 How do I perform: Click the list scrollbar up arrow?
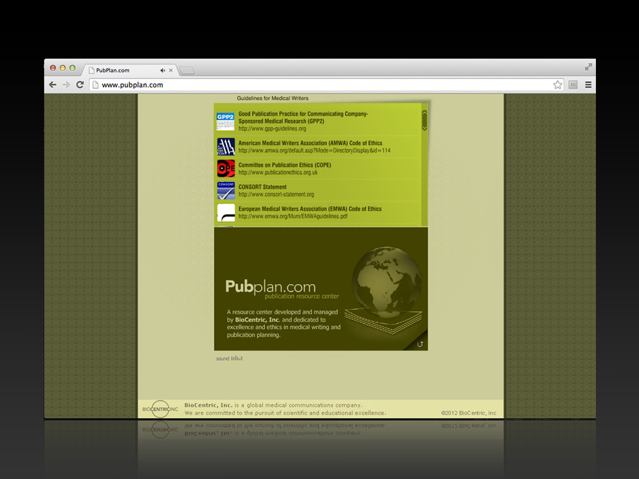[x=424, y=112]
